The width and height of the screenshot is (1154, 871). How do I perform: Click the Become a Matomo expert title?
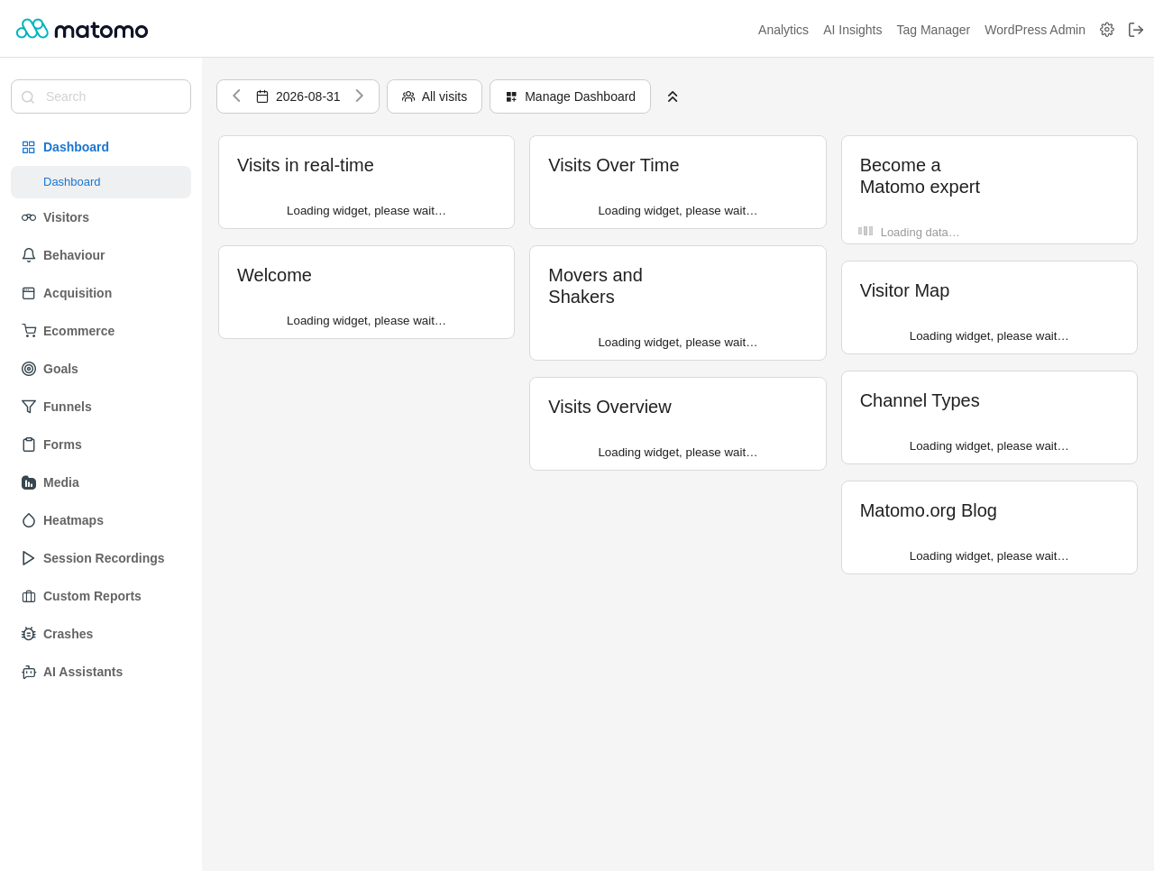[x=920, y=176]
